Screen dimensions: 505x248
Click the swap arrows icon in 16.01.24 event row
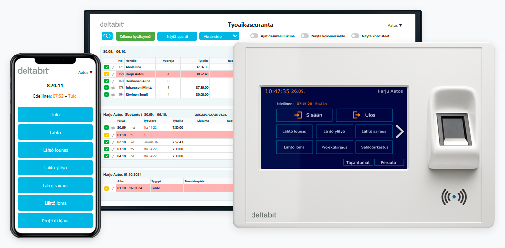(x=113, y=188)
